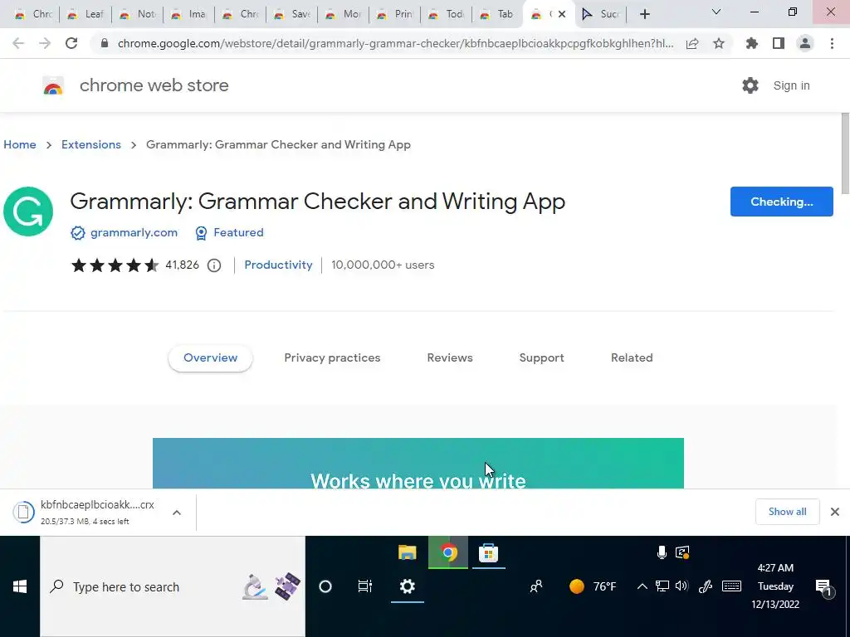Click the page vertical scrollbar
This screenshot has height=637, width=850.
point(845,153)
